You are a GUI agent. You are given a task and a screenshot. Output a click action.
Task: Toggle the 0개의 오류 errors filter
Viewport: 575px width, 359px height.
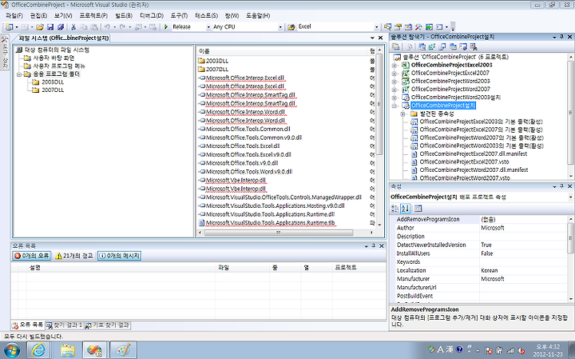(x=31, y=256)
